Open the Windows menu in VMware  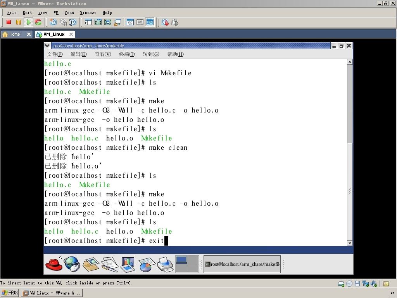tap(88, 12)
